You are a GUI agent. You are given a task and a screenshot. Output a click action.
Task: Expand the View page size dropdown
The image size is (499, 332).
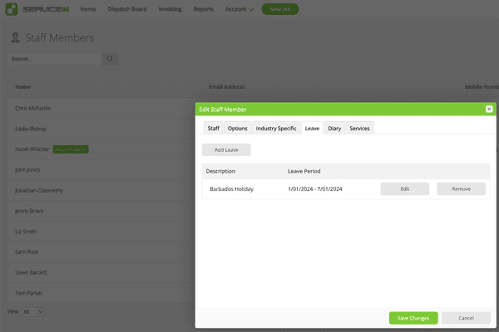(x=33, y=311)
